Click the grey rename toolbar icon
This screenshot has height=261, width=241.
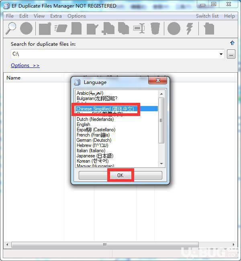(139, 28)
